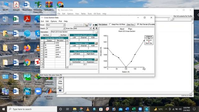This screenshot has width=199, height=112.
Task: Open File Explorer from taskbar
Action: pos(75,109)
